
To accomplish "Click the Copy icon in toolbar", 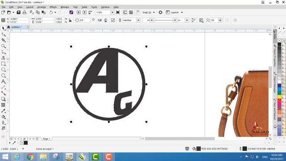I will (x=38, y=13).
